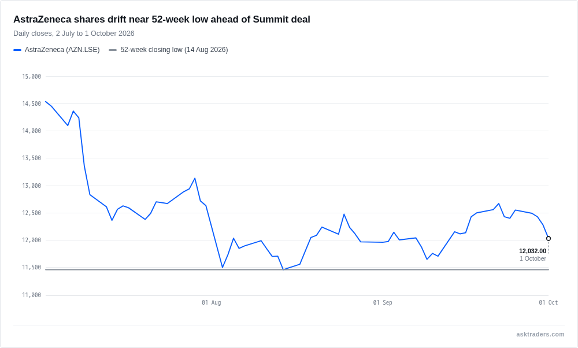Click the 12,032.00 price annotation
Screen dimensions: 578x348
pos(533,251)
